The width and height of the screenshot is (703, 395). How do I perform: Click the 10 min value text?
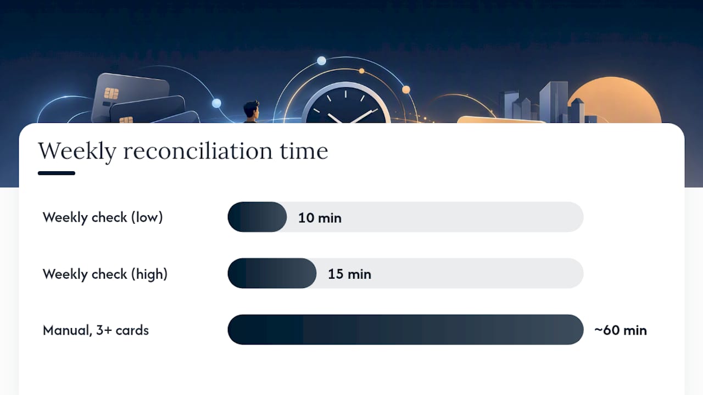[320, 218]
